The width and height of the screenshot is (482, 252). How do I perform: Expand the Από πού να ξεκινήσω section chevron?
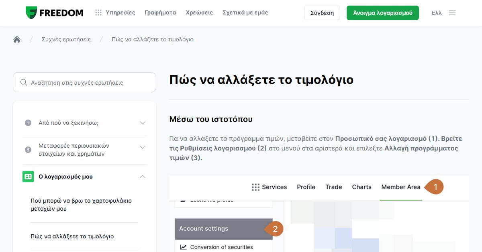click(x=142, y=123)
